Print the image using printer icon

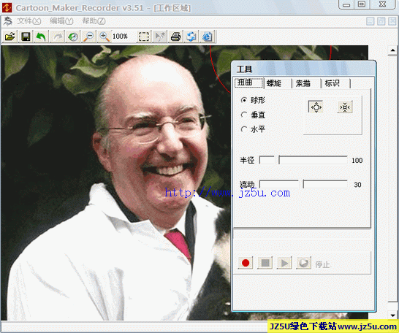tap(175, 37)
